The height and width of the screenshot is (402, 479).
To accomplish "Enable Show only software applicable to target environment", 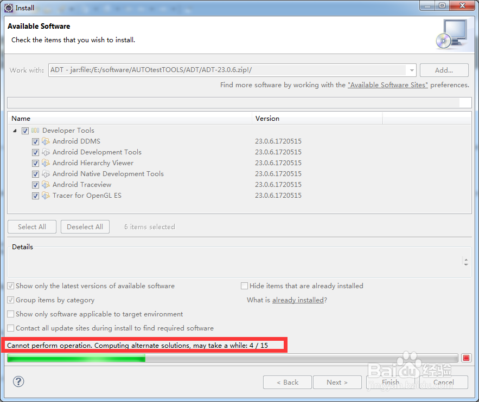I will tap(11, 314).
